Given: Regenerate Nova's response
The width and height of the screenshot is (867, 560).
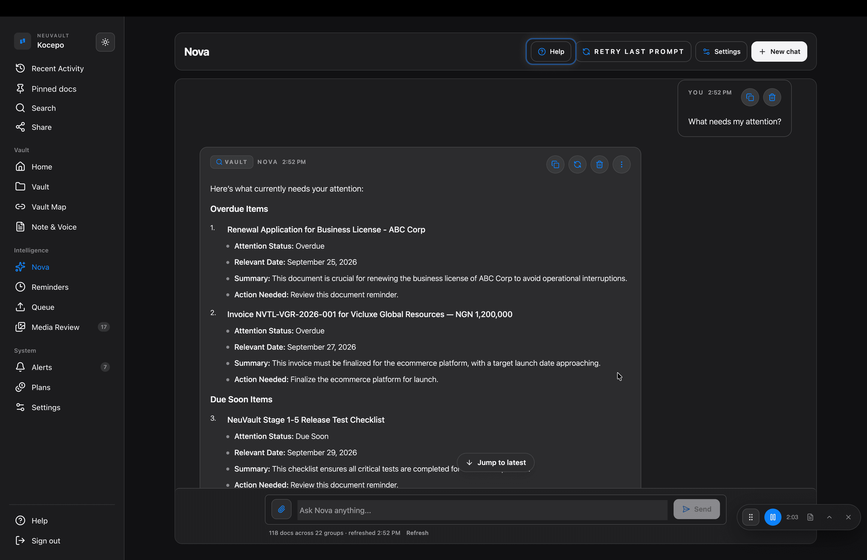Looking at the screenshot, I should 577,164.
